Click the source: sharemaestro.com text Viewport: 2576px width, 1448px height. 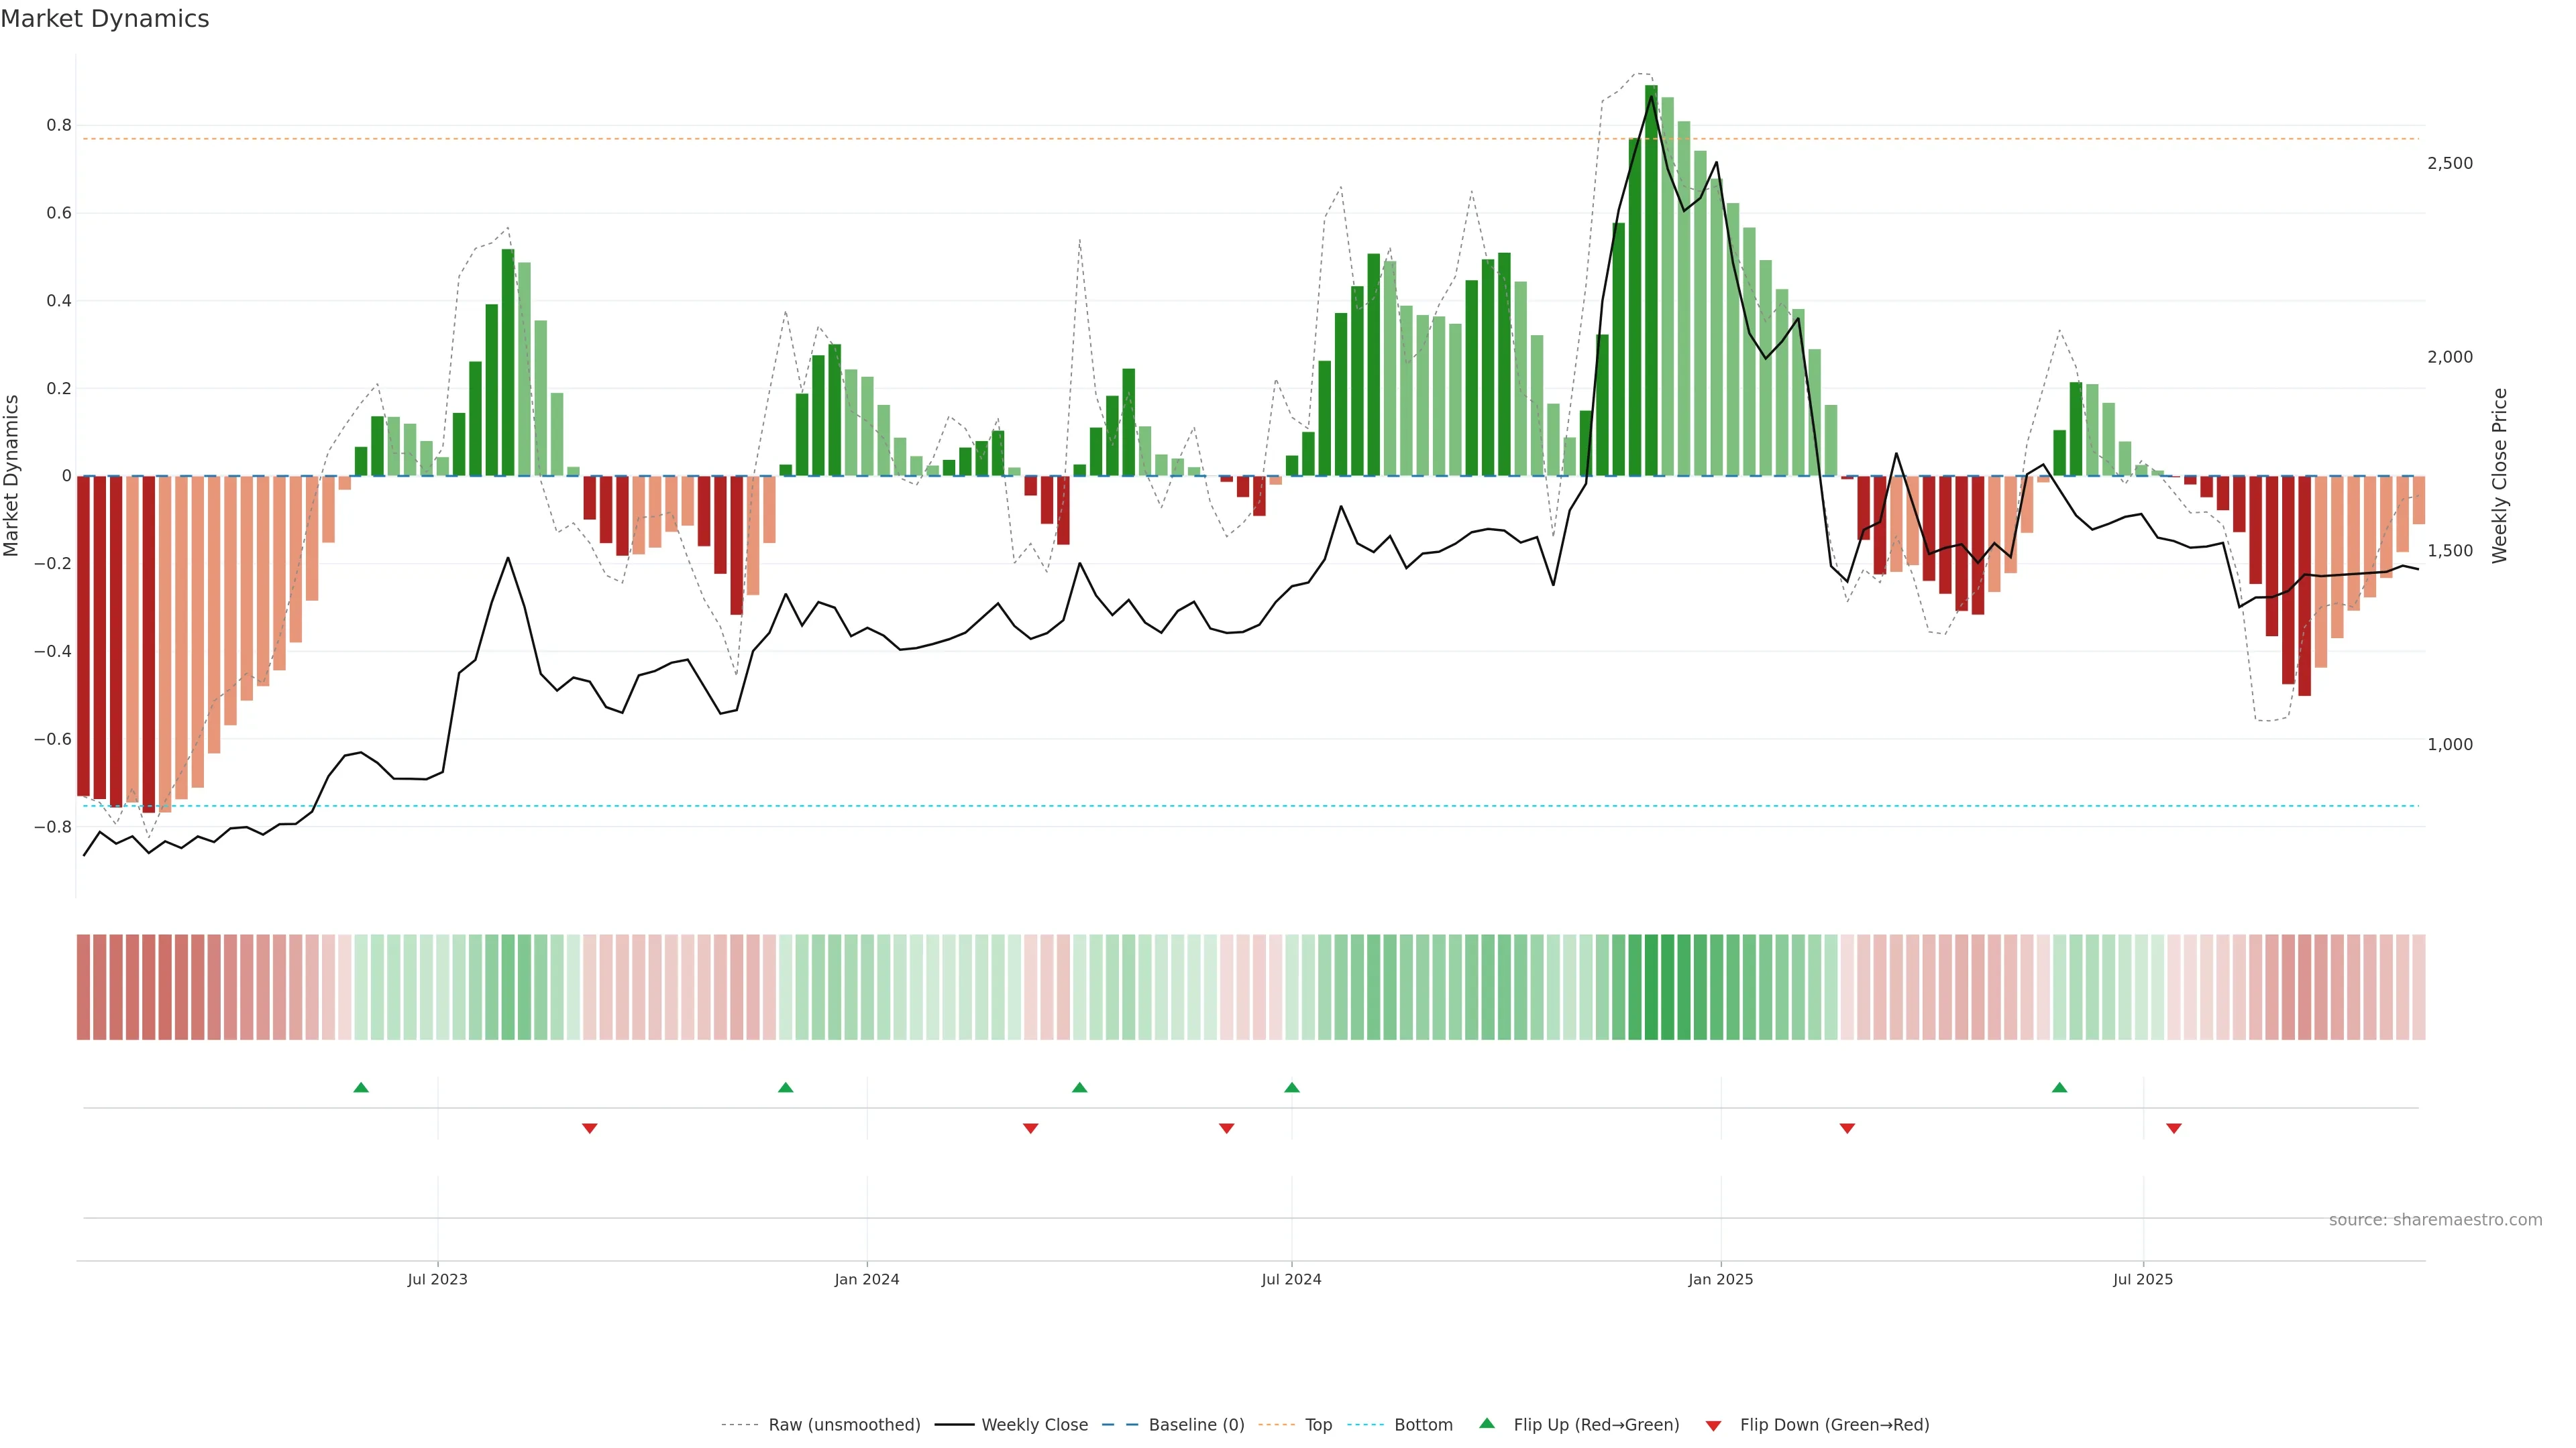point(2435,1219)
